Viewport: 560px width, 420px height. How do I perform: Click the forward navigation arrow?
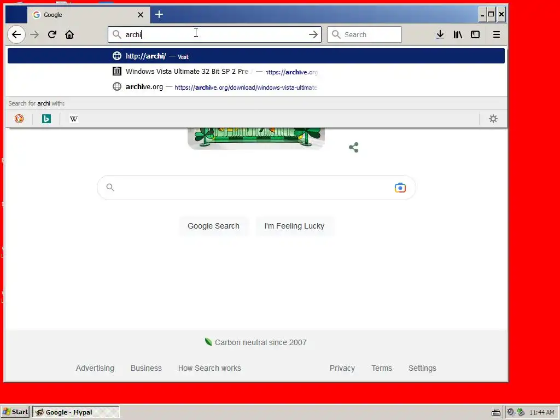tap(34, 34)
